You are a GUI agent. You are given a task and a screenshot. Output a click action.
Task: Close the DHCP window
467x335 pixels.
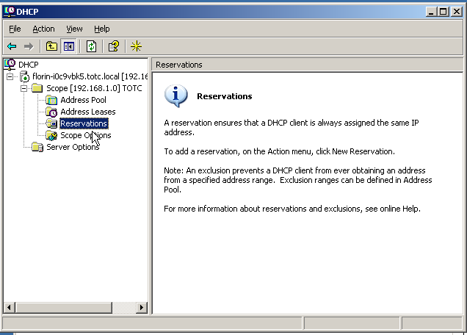(x=457, y=12)
